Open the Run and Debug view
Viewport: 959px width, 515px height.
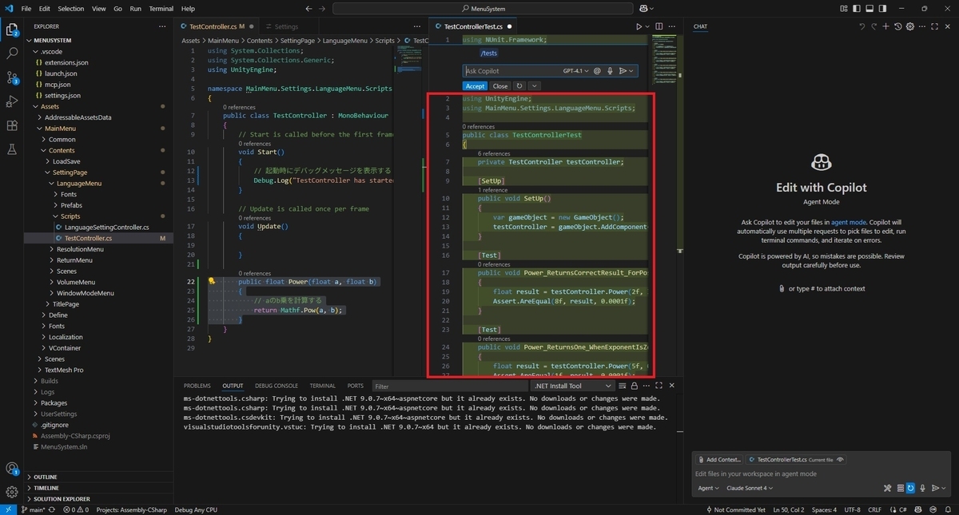tap(12, 101)
